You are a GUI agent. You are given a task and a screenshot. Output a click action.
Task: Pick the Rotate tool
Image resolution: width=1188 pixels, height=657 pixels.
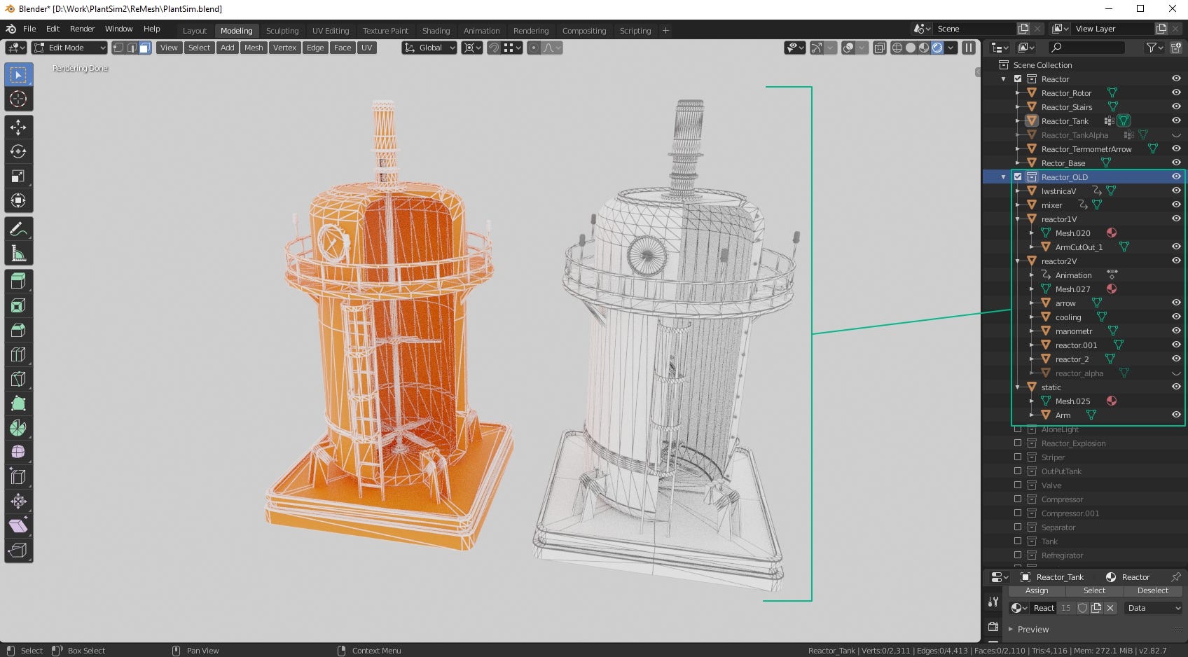point(18,151)
